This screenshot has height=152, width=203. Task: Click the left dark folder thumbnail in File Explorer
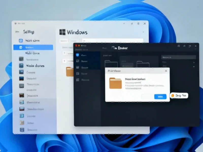(111, 64)
